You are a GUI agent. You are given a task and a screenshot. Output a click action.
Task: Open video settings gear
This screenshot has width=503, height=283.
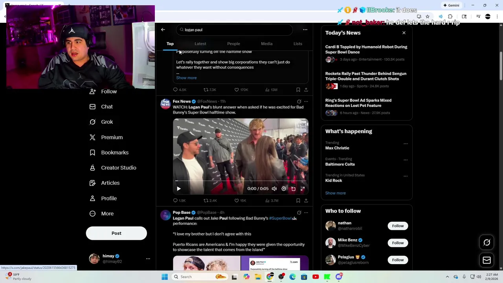coord(284,189)
